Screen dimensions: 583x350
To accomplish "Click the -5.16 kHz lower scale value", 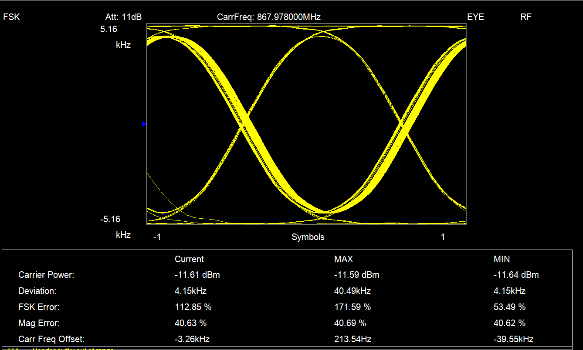I will coord(110,220).
